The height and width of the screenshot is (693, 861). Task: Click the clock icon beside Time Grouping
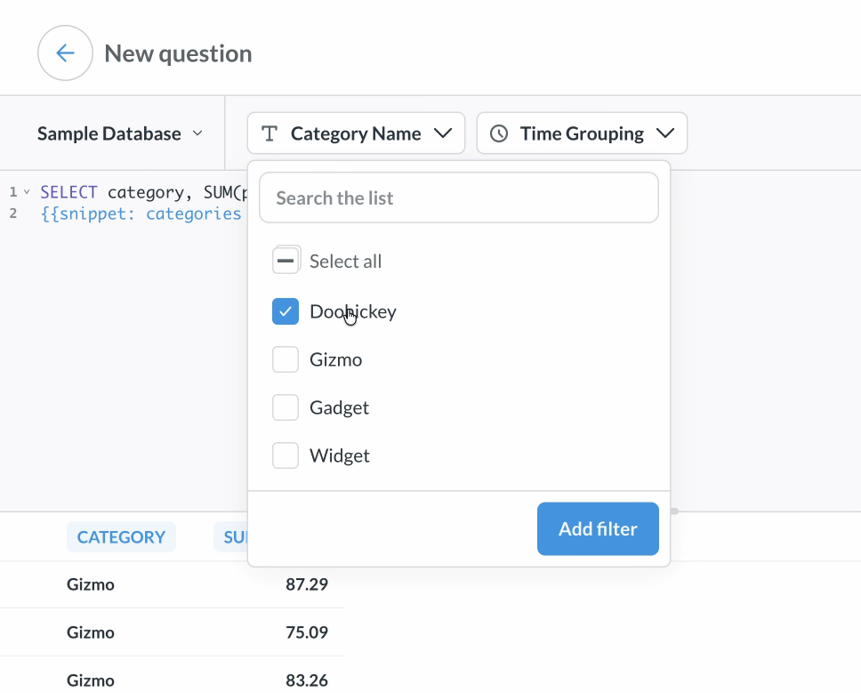[x=499, y=133]
